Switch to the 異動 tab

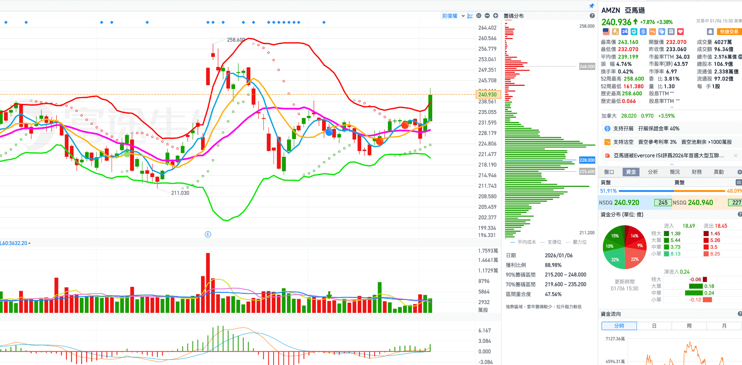(x=719, y=172)
